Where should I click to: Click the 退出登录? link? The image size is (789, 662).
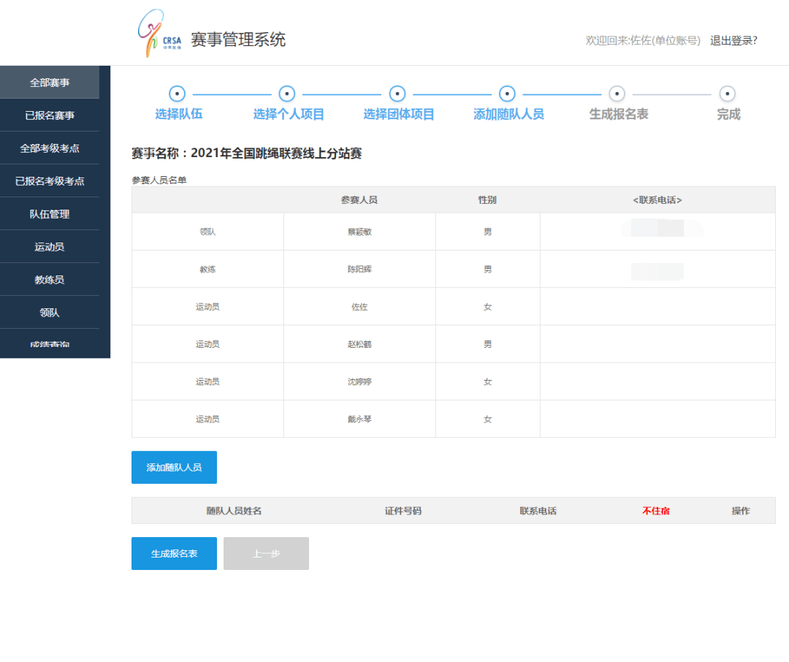pos(733,40)
